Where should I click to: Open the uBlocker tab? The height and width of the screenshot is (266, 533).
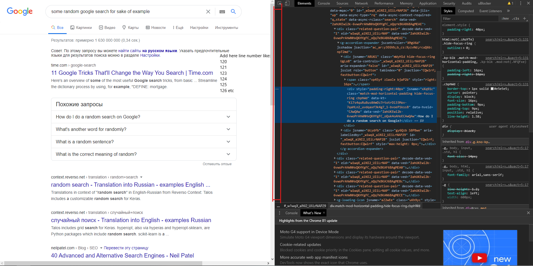click(484, 3)
